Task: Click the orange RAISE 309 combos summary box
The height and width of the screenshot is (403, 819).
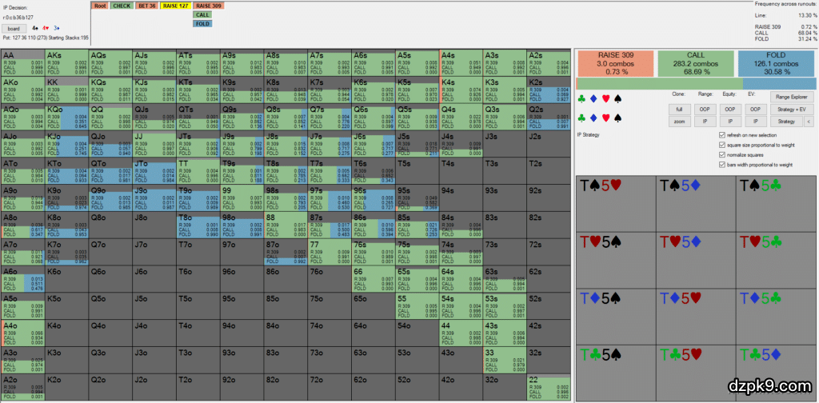Action: (613, 62)
